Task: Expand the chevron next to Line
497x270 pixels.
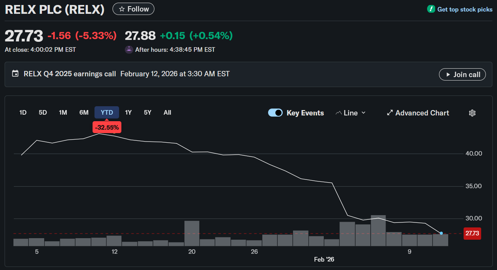Action: [363, 113]
